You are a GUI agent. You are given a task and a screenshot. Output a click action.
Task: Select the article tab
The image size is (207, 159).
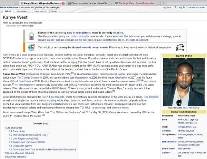(8, 11)
